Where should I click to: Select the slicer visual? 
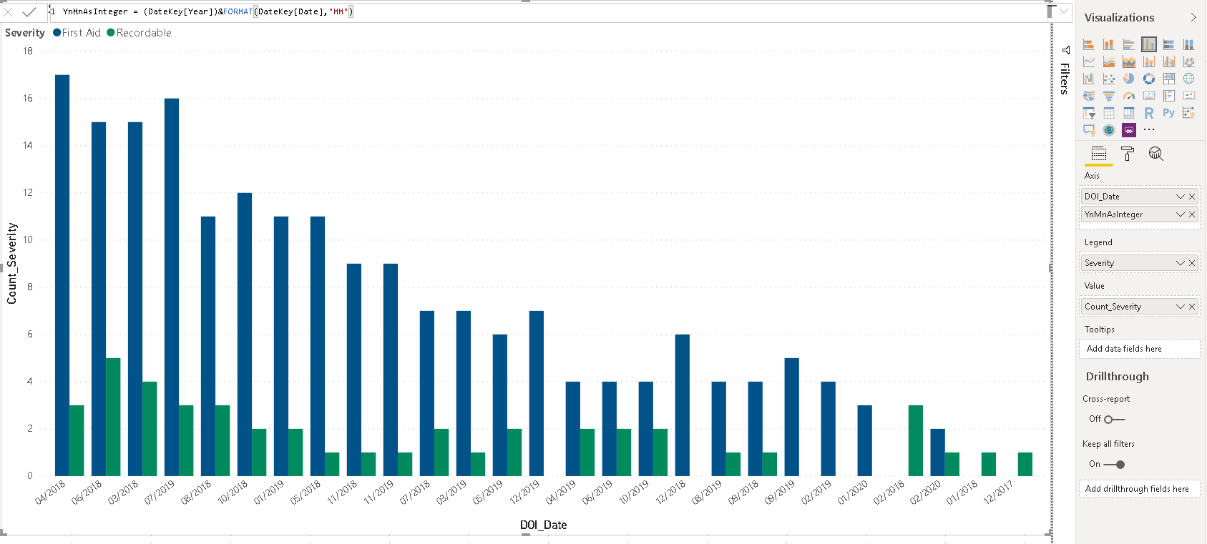pos(1089,113)
